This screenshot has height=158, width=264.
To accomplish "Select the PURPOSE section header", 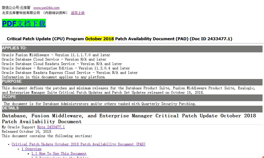I will point(132,82).
